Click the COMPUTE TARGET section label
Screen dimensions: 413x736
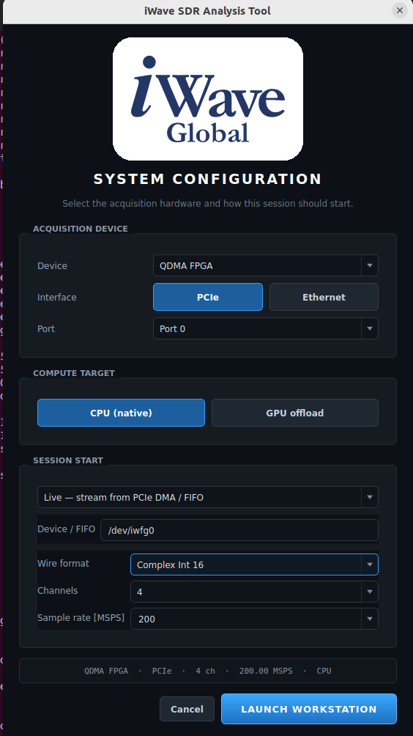click(x=74, y=373)
